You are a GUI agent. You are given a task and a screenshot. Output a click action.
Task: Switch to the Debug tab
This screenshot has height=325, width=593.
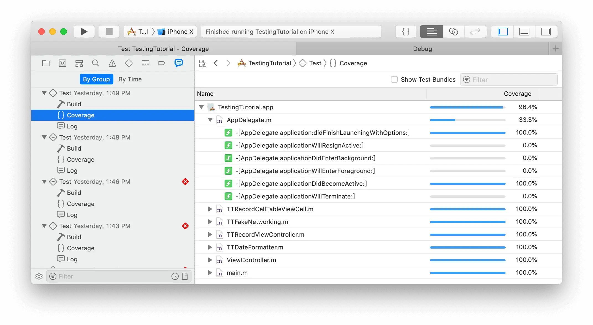[422, 49]
